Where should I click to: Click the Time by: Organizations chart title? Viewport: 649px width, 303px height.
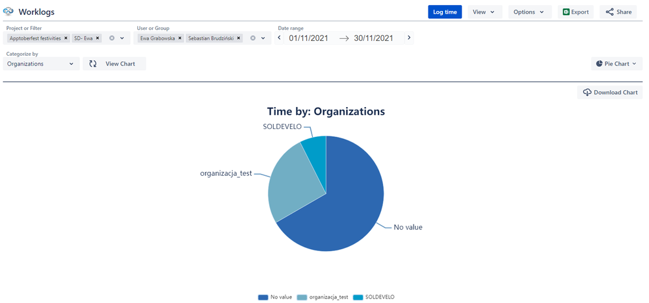pyautogui.click(x=326, y=112)
